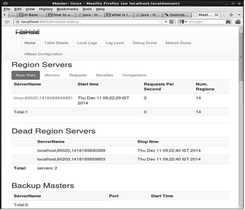Select the Requests tab

[78, 75]
